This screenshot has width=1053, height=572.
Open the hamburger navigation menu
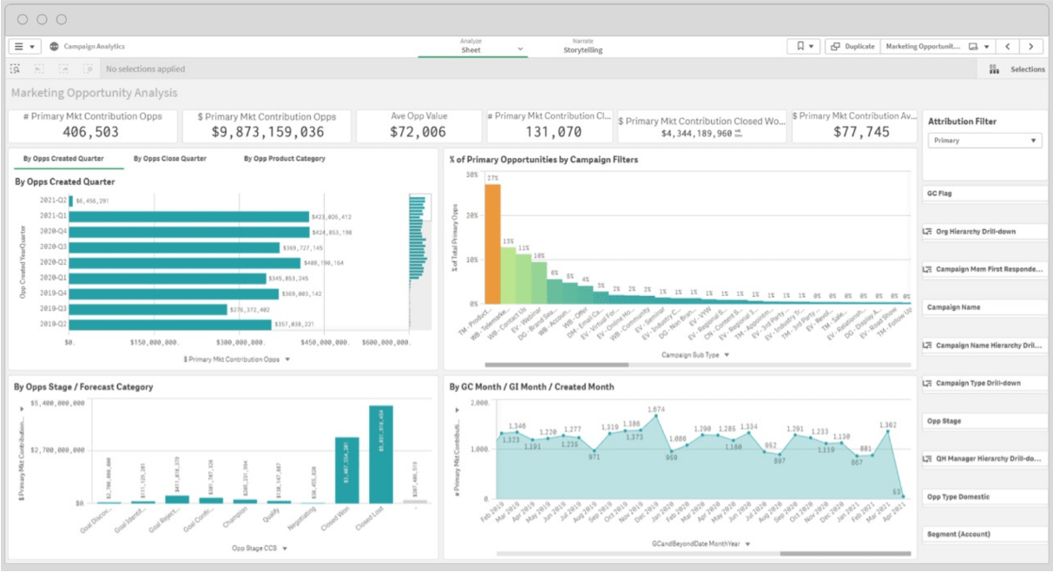[24, 46]
